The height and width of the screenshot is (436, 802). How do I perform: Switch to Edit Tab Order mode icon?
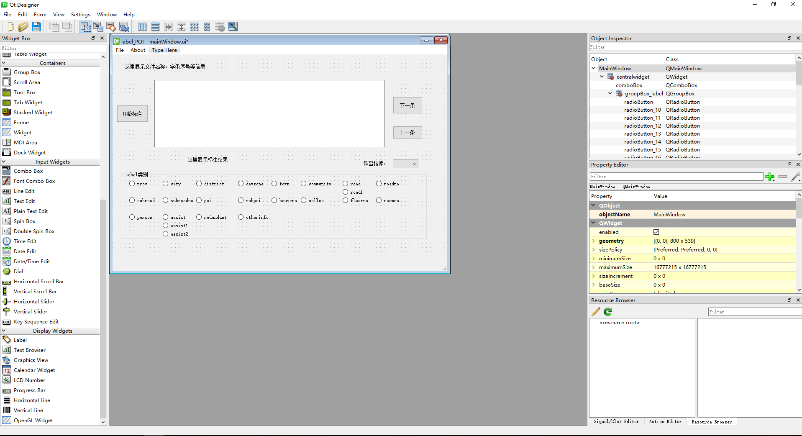click(x=124, y=27)
